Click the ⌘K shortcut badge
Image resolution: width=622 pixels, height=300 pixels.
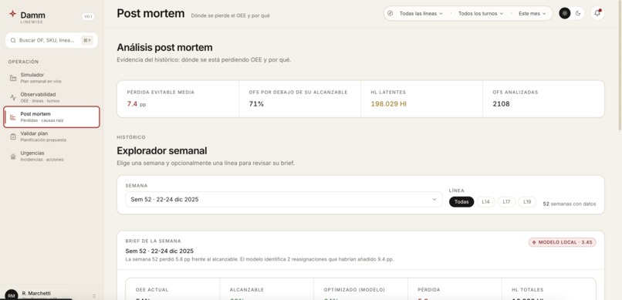87,40
